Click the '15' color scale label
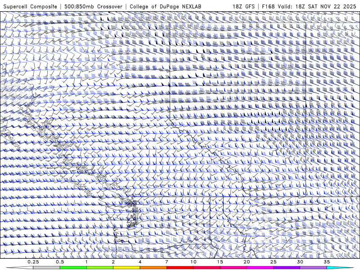This screenshot has height=270, width=360. click(220, 262)
